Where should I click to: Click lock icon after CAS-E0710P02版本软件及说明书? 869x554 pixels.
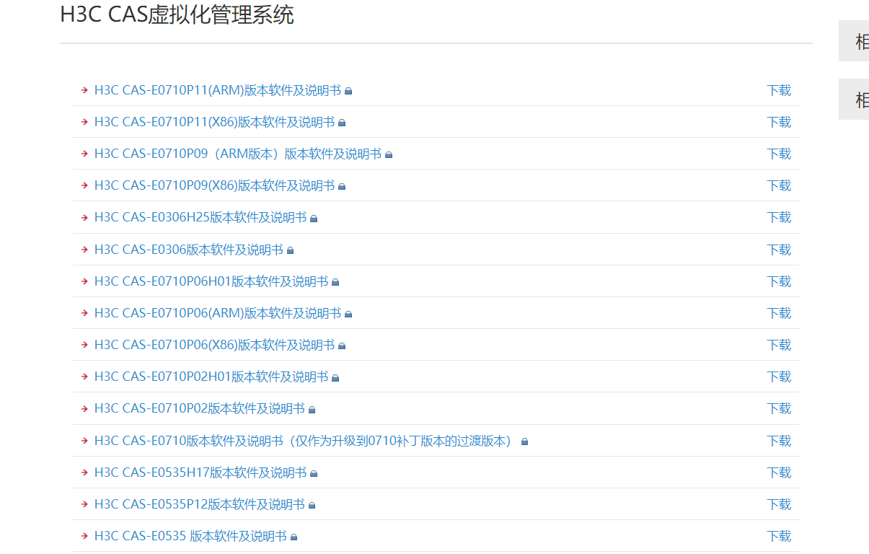click(312, 409)
